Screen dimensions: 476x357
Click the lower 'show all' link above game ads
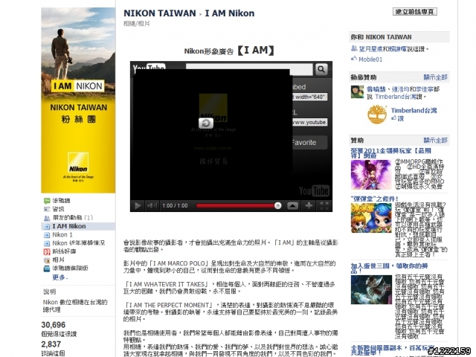click(x=435, y=141)
